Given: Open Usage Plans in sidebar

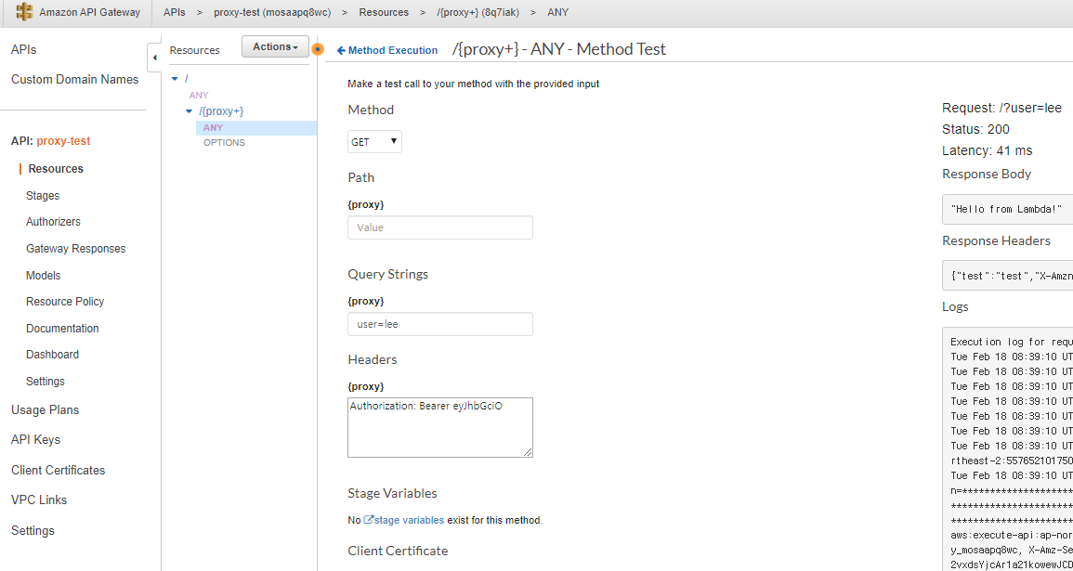Looking at the screenshot, I should click(46, 410).
